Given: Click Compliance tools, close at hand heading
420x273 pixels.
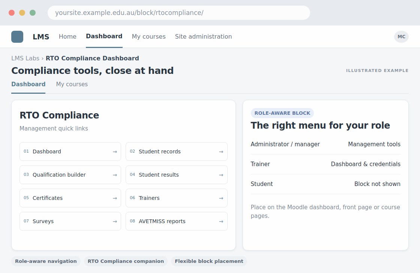Looking at the screenshot, I should coord(92,70).
